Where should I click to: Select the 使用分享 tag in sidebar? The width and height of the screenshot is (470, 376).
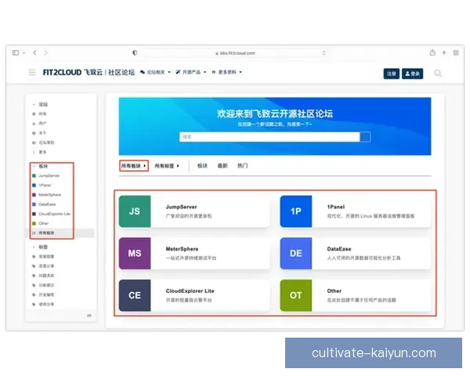[46, 305]
